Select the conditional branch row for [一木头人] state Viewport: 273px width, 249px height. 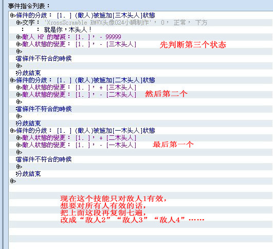(83, 131)
